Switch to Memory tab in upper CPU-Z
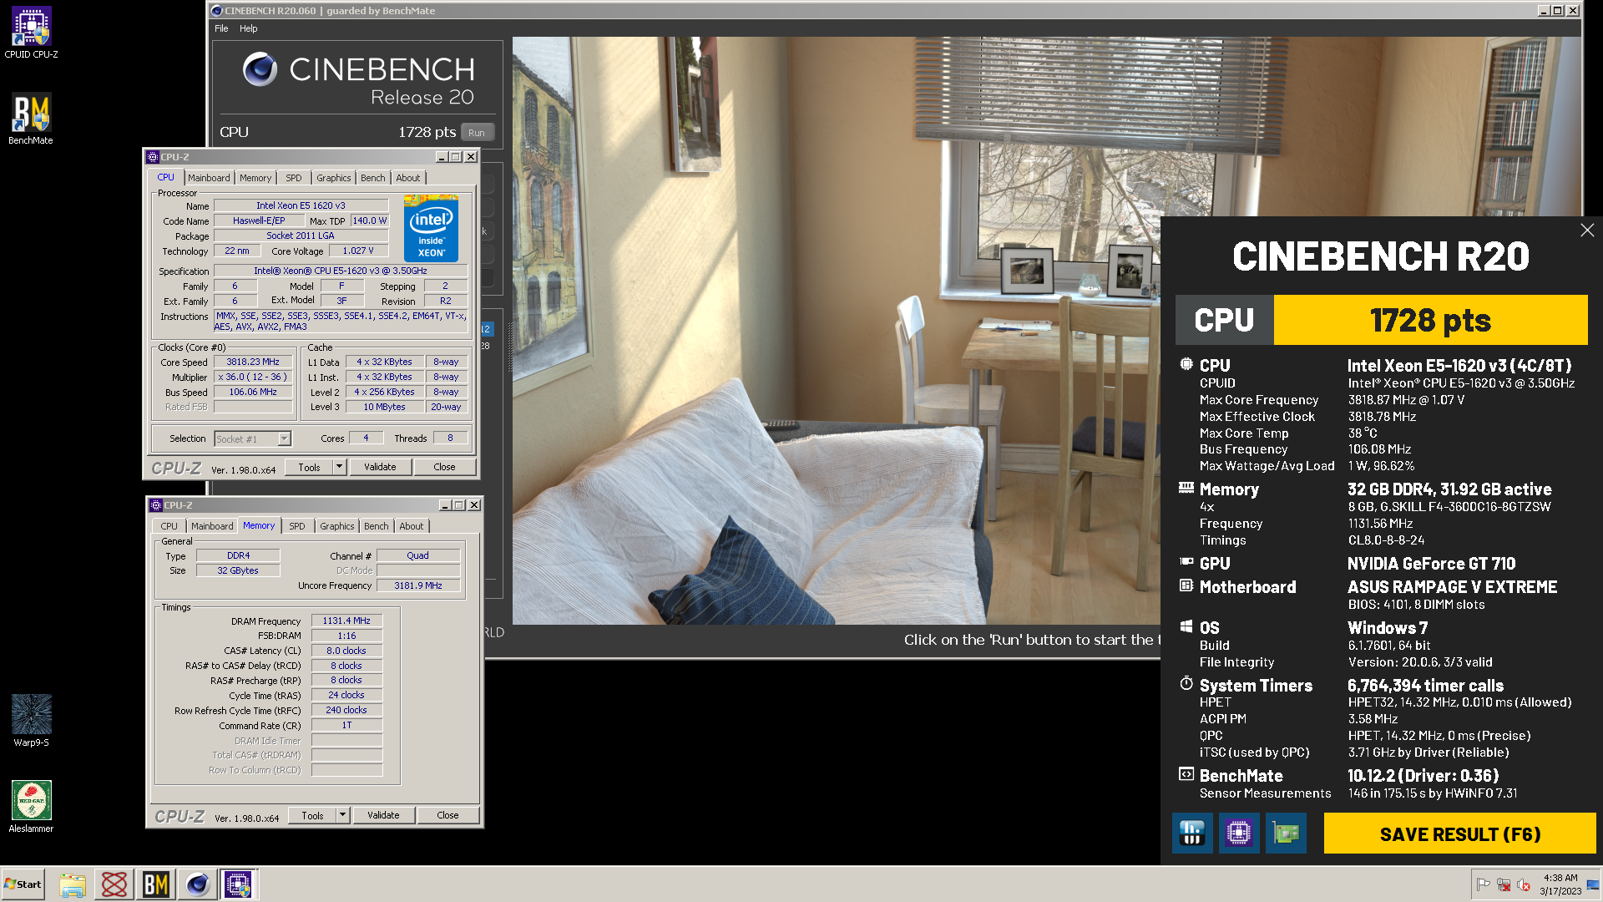The height and width of the screenshot is (902, 1603). (255, 178)
